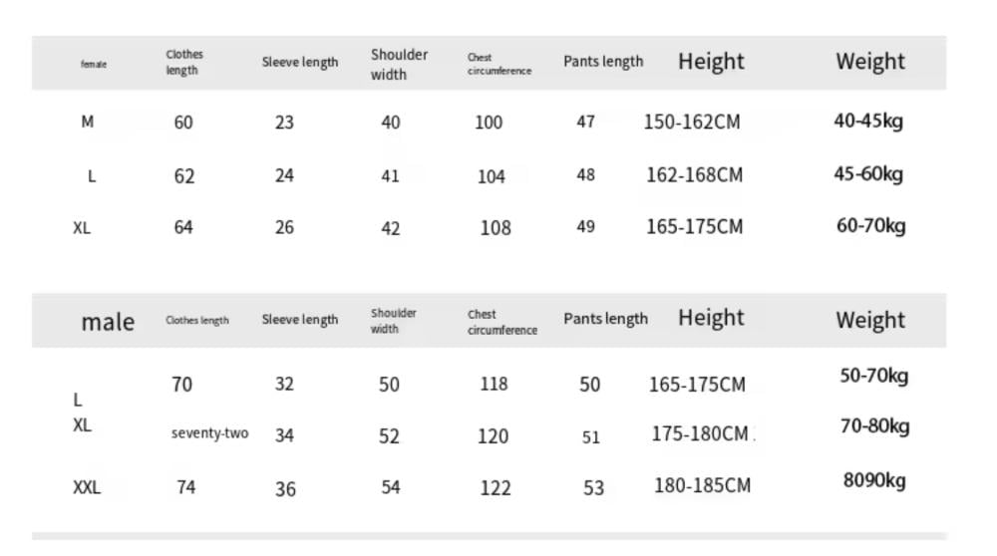
Task: Select the female size M row label
Action: click(87, 122)
